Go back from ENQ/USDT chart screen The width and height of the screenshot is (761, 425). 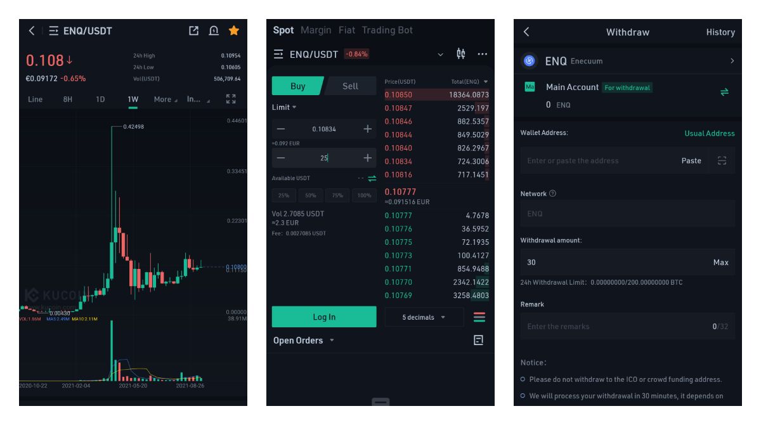(32, 30)
